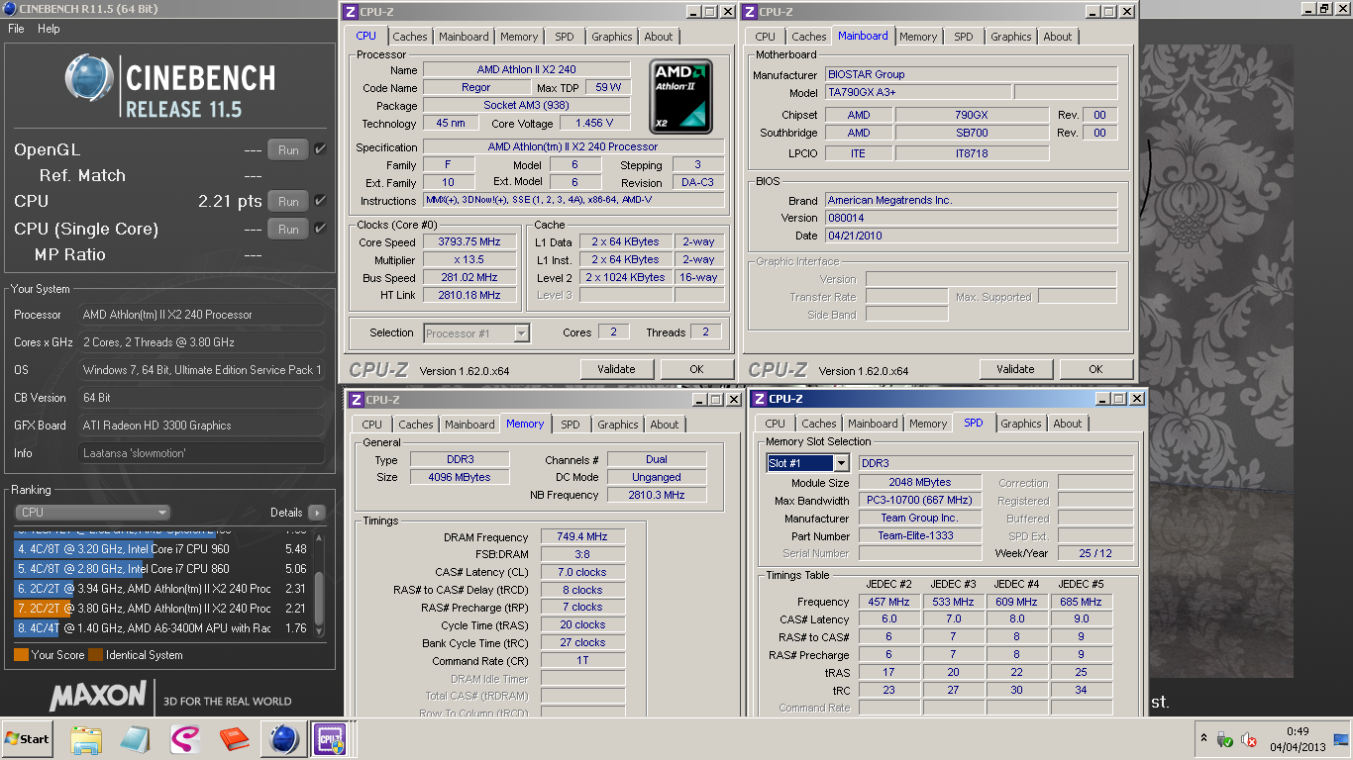
Task: Click the CPU-Z title icon in the Memory window
Action: click(x=357, y=399)
